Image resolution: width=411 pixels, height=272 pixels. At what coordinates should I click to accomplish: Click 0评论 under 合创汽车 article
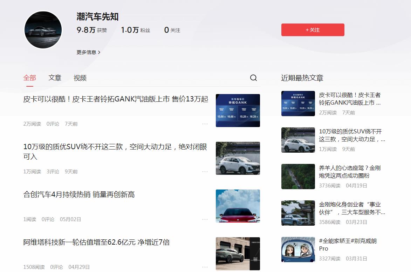pyautogui.click(x=48, y=219)
